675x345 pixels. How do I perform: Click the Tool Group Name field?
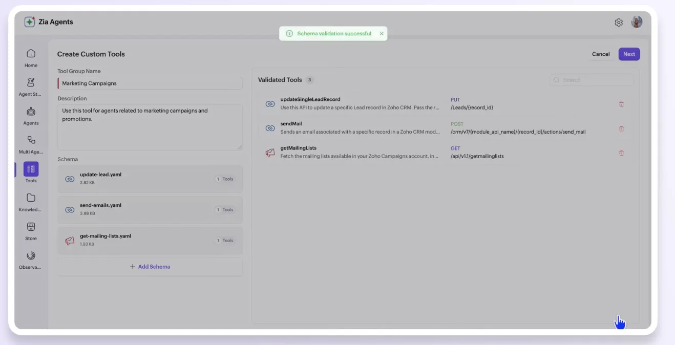(150, 83)
